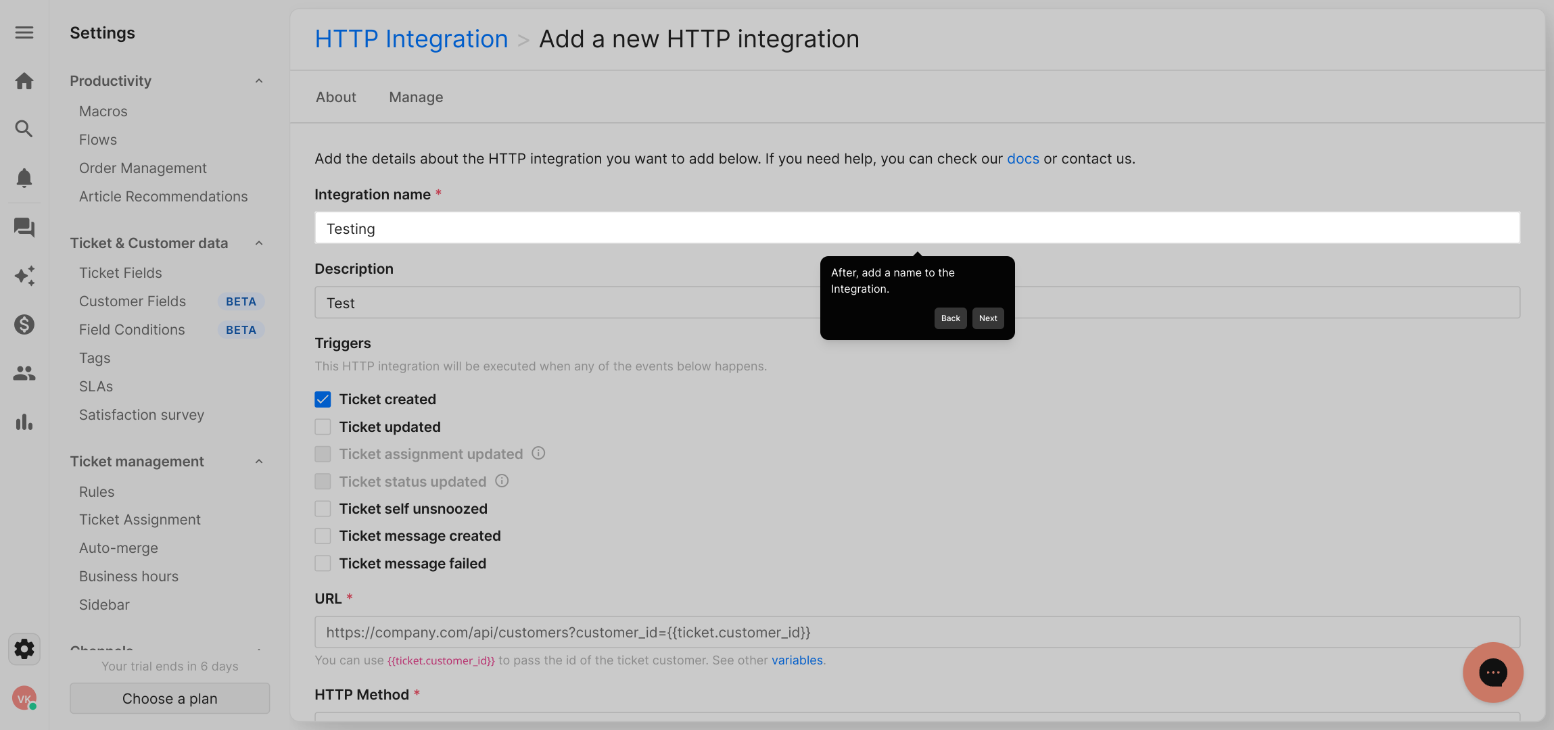Open SLAs settings
Image resolution: width=1554 pixels, height=730 pixels.
(96, 387)
